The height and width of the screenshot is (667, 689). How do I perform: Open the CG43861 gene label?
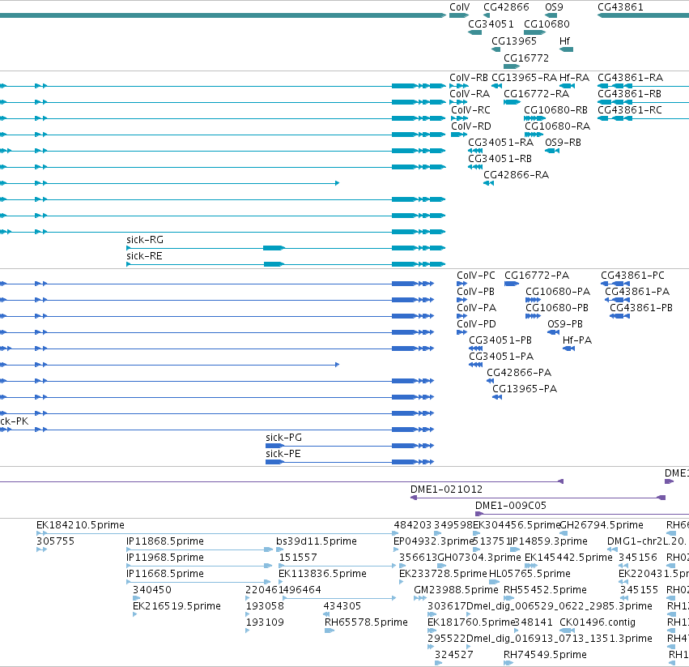point(620,7)
